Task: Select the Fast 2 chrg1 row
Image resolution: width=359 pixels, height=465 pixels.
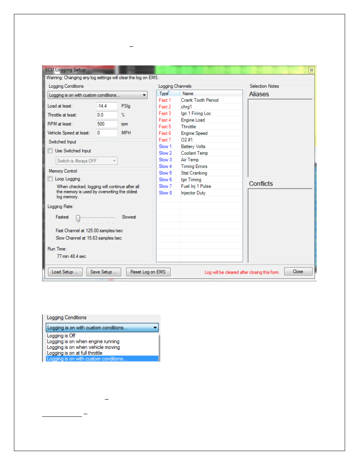Action: pyautogui.click(x=199, y=107)
